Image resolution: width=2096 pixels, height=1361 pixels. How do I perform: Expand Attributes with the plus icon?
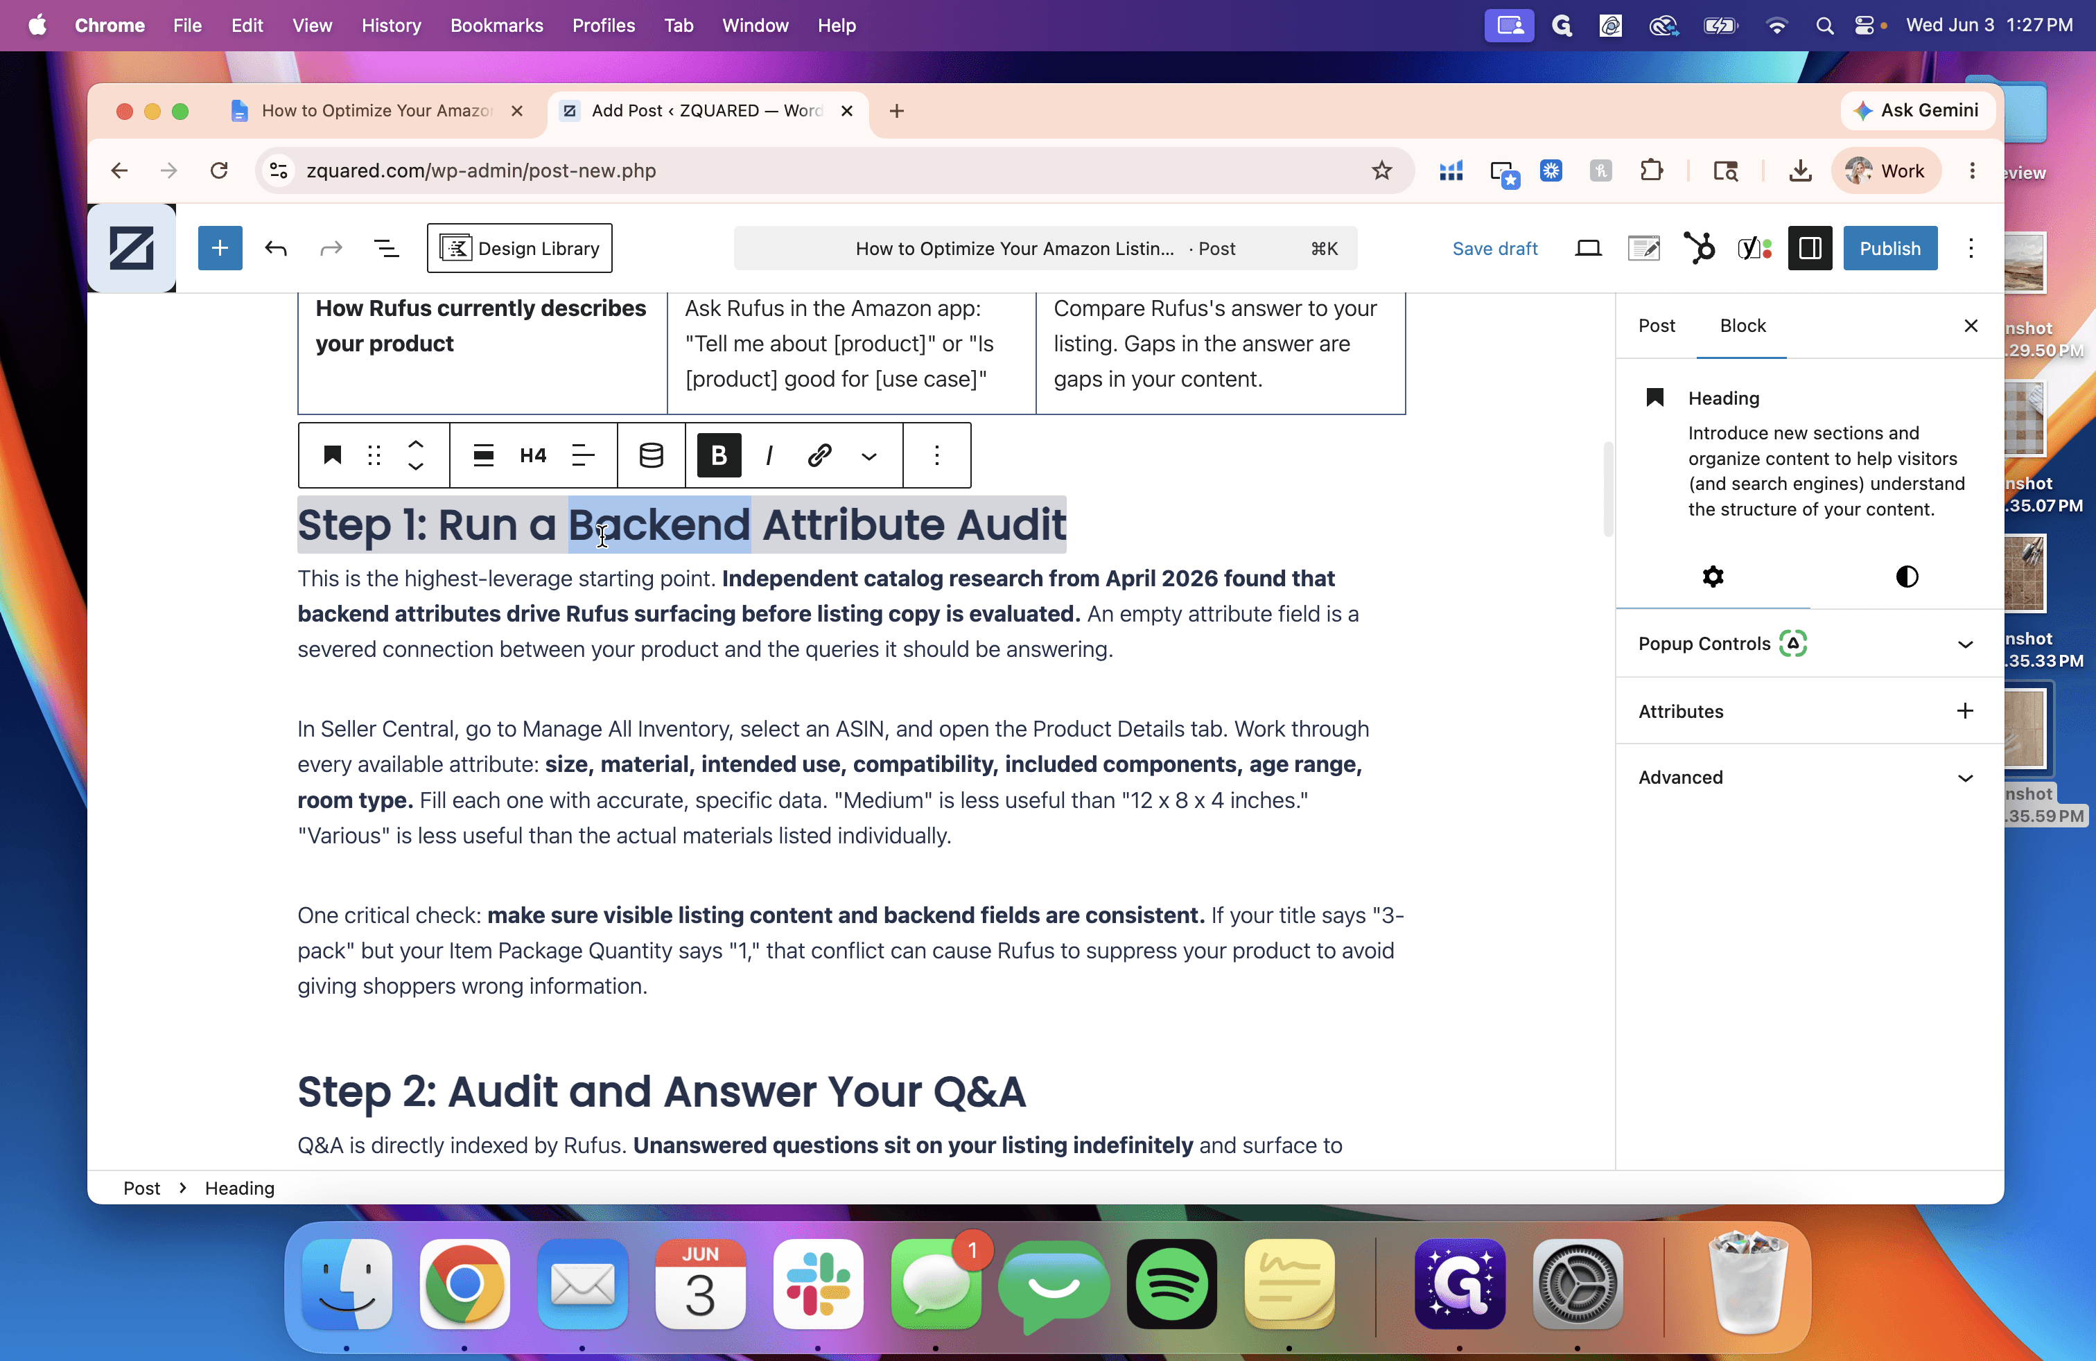[1964, 710]
